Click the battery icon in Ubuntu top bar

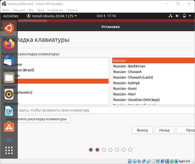click(184, 16)
